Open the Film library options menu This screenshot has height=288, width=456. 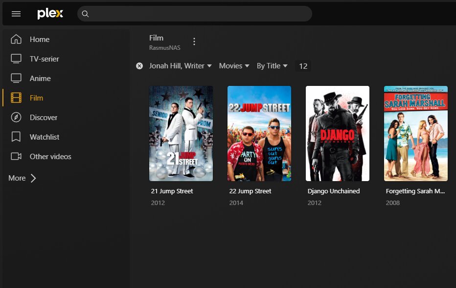194,42
